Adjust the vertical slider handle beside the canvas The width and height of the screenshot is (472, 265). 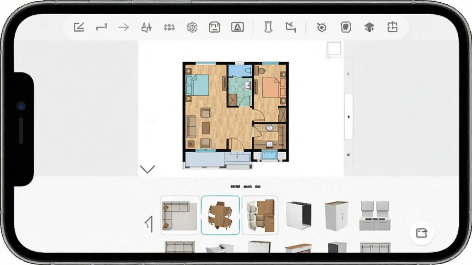348,116
